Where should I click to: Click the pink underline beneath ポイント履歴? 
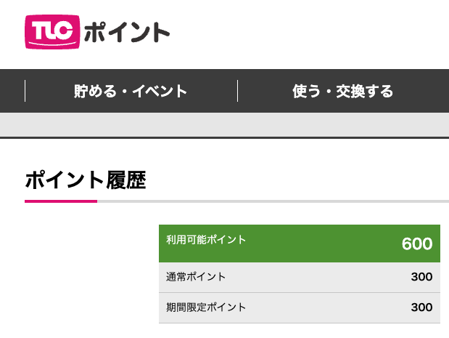pos(61,201)
